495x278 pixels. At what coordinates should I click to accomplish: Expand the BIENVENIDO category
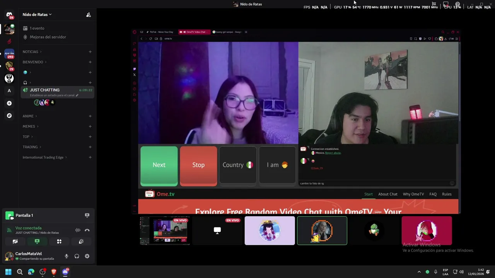point(34,62)
